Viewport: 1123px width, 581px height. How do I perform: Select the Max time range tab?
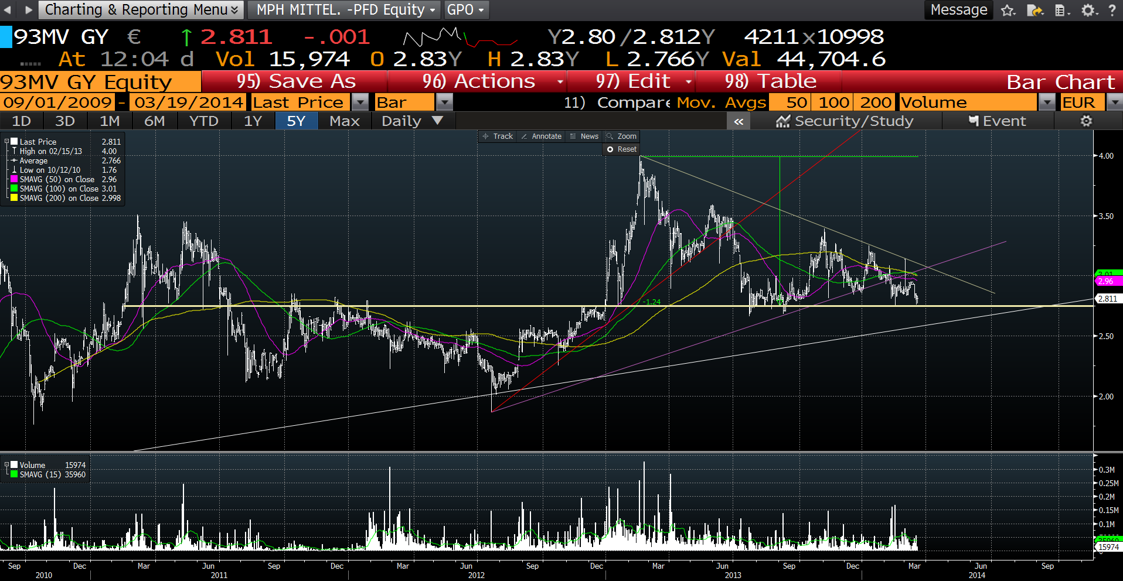[x=344, y=121]
